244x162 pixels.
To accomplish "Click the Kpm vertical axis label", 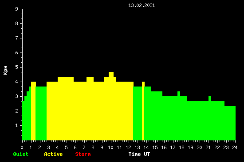I will coord(6,70).
